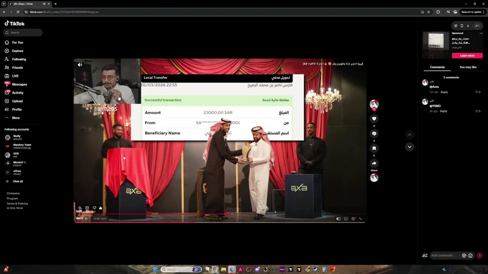Open the LIVE section
The width and height of the screenshot is (488, 274).
(12, 76)
